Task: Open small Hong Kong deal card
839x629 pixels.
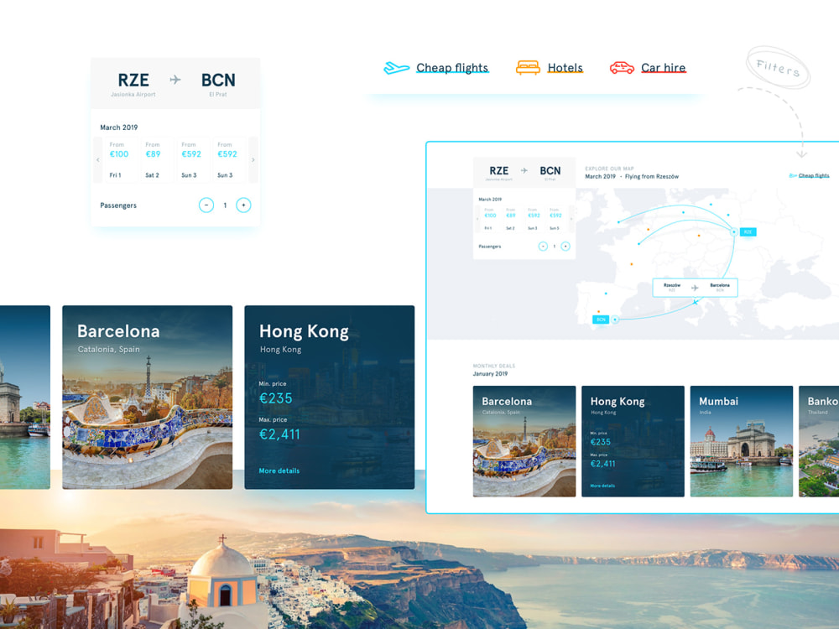Action: (x=633, y=441)
